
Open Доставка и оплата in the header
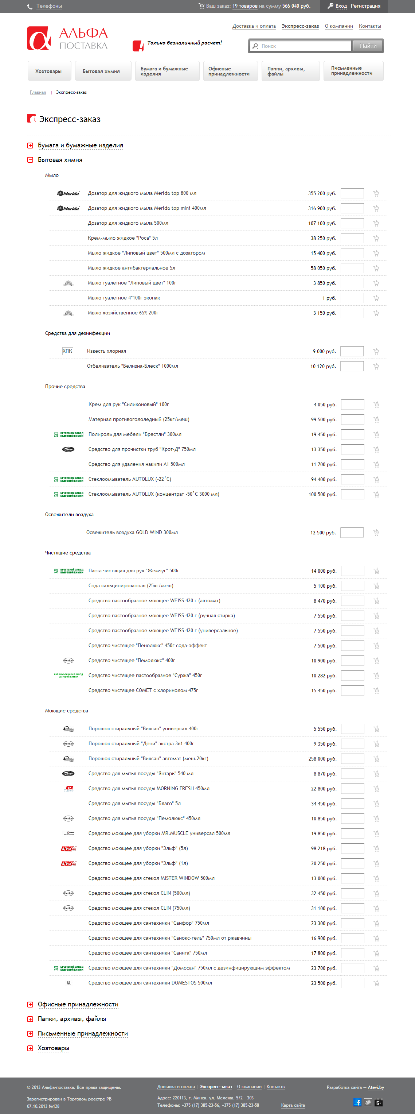(x=254, y=26)
